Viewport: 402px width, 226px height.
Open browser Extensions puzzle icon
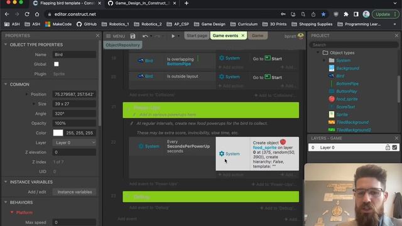click(346, 14)
